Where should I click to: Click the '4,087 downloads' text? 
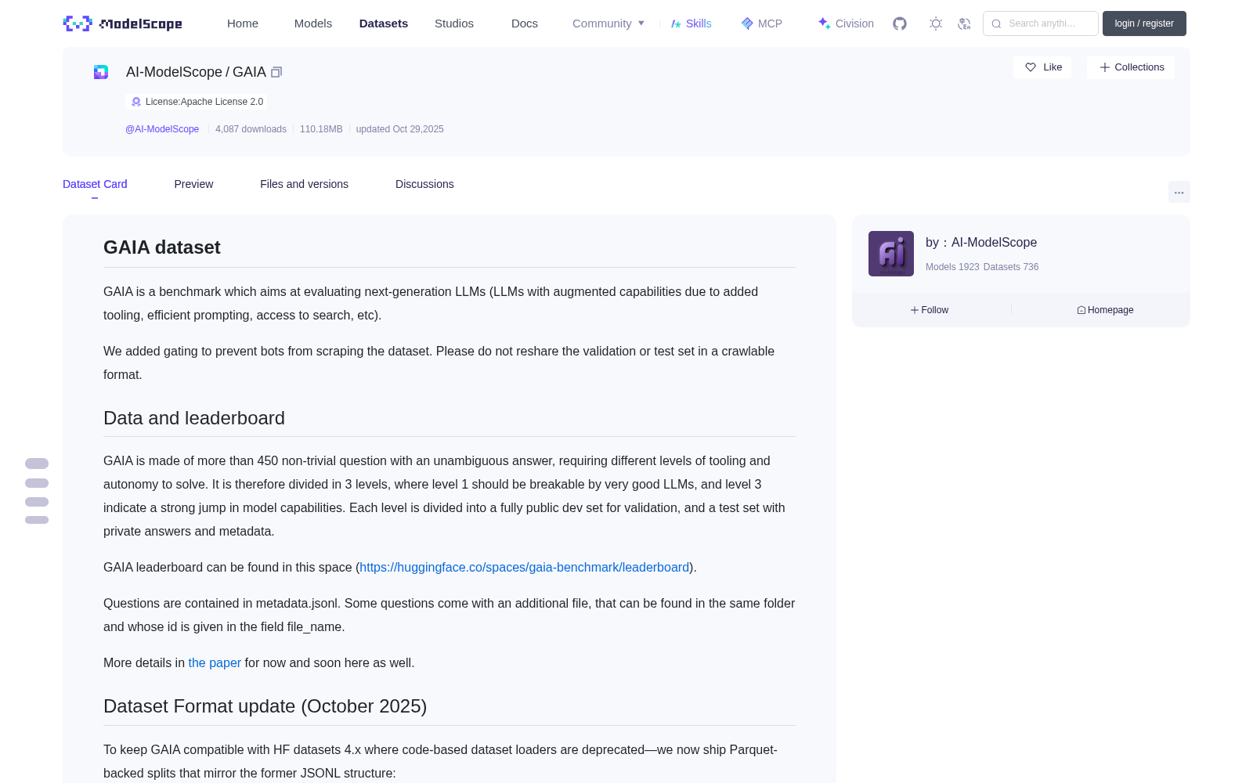[x=251, y=129]
